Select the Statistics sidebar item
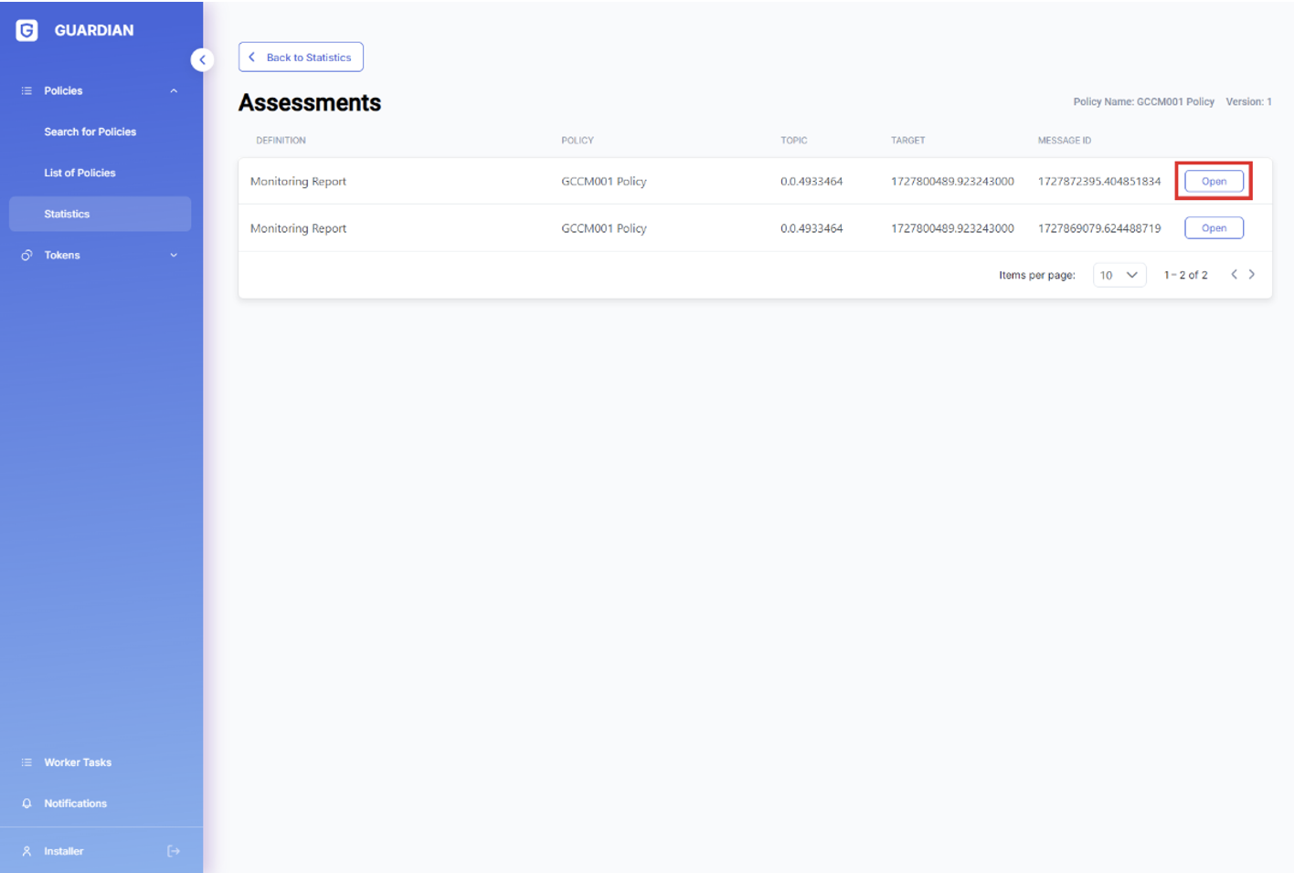Viewport: 1294px width, 873px height. [x=67, y=215]
